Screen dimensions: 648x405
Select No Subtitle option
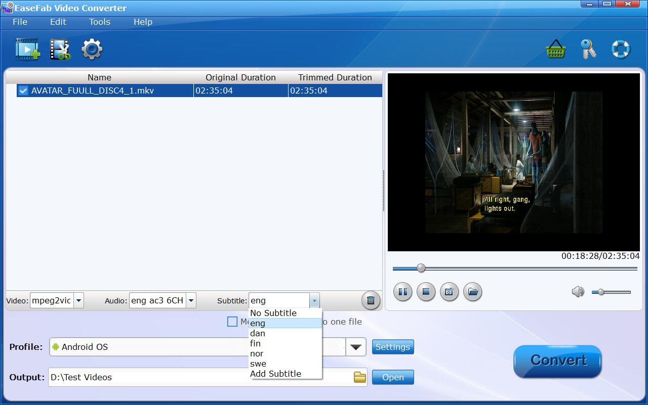pyautogui.click(x=286, y=313)
